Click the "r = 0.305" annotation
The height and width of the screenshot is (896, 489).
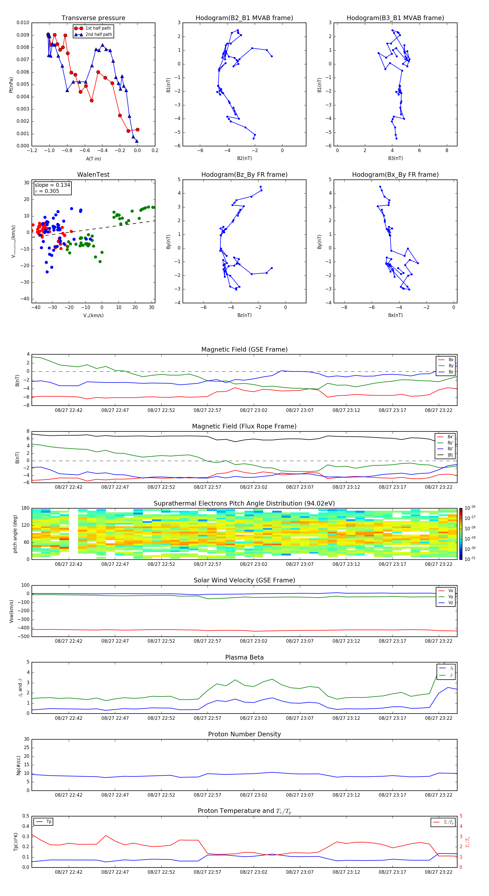tap(47, 191)
